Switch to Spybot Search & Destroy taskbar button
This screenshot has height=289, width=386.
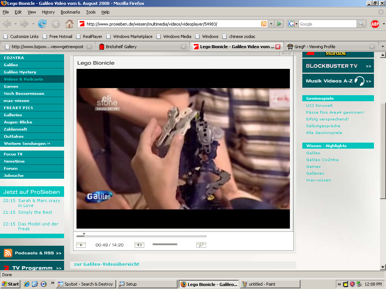click(x=86, y=284)
